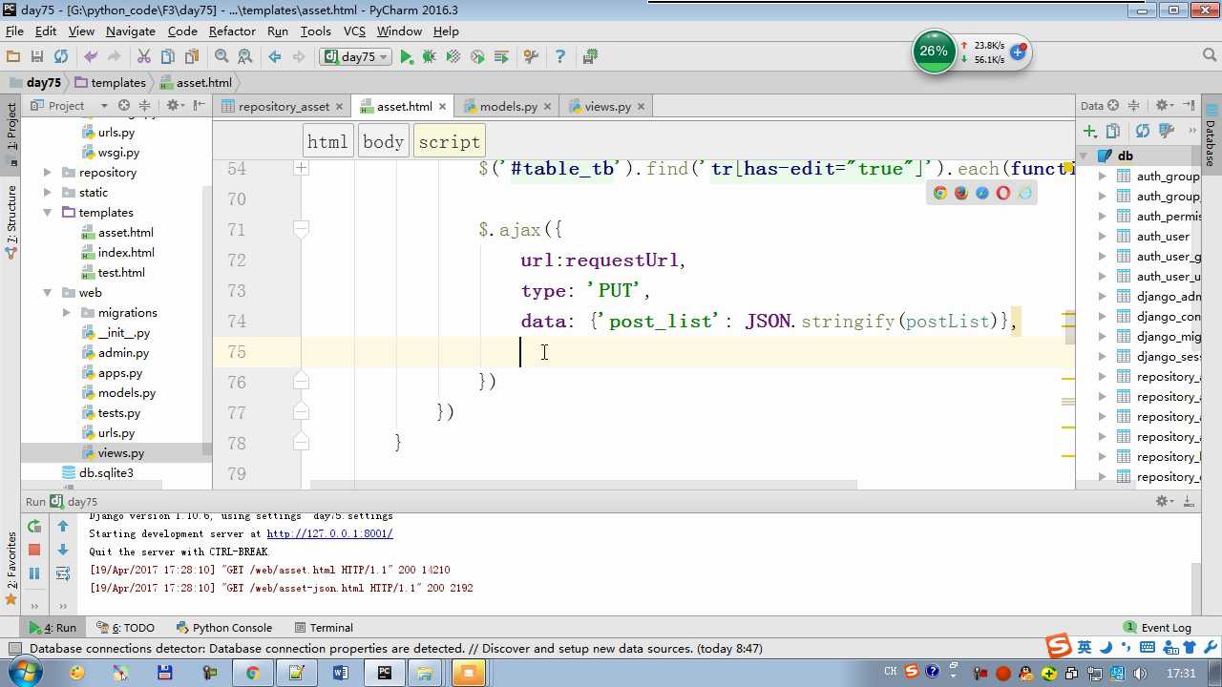The width and height of the screenshot is (1222, 687).
Task: Click the Help question mark icon
Action: (560, 57)
